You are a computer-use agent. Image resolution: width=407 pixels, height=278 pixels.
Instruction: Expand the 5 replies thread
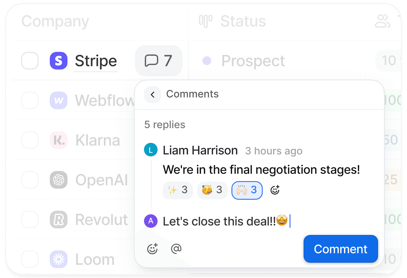point(165,125)
